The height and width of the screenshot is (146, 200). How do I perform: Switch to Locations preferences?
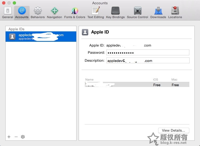click(175, 13)
